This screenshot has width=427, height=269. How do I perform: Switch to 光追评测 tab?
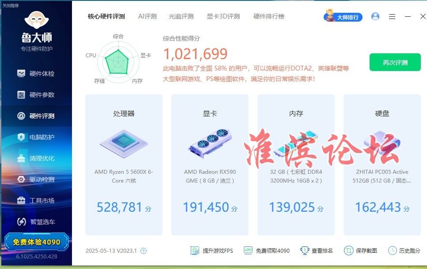tap(181, 17)
